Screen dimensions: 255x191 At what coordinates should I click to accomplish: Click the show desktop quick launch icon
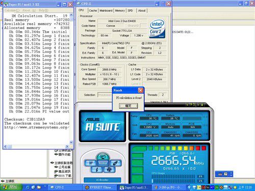[33, 187]
